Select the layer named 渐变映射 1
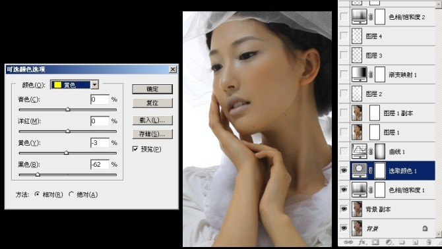442x249 pixels. [x=402, y=74]
